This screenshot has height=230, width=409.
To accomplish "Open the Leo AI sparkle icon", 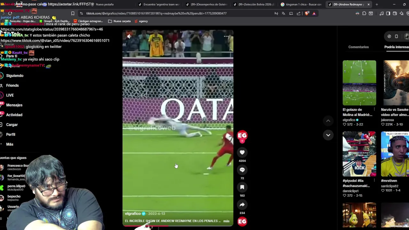I will (402, 13).
